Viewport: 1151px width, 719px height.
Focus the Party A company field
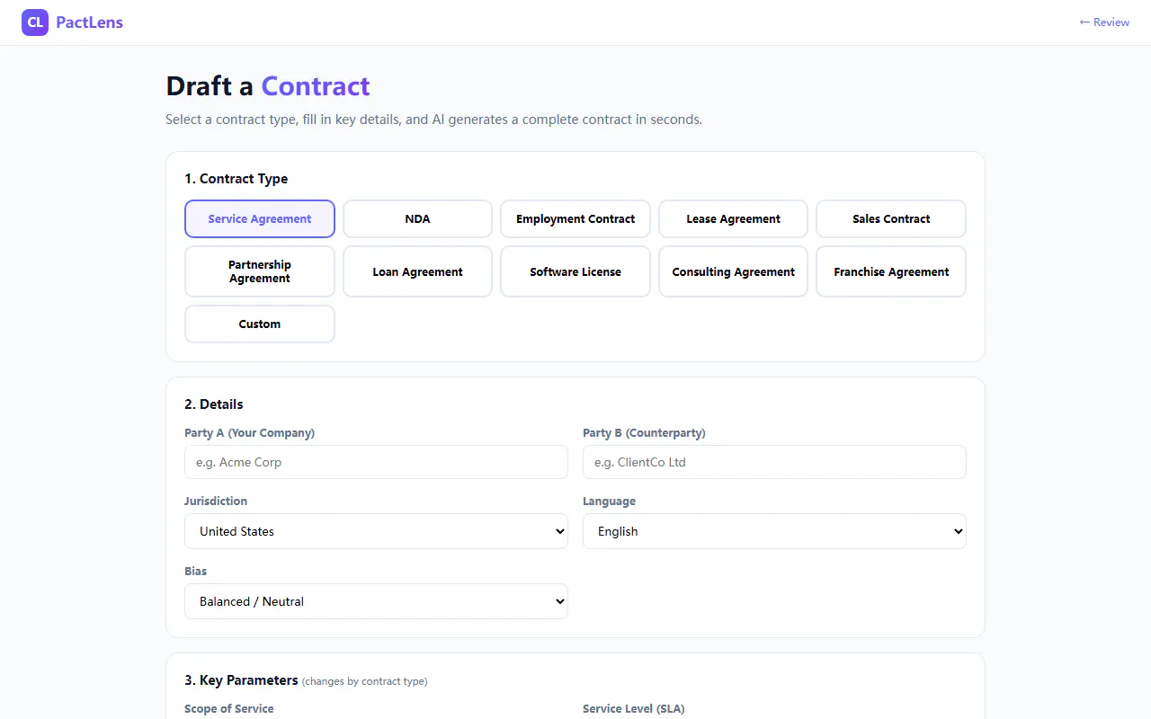pyautogui.click(x=376, y=462)
